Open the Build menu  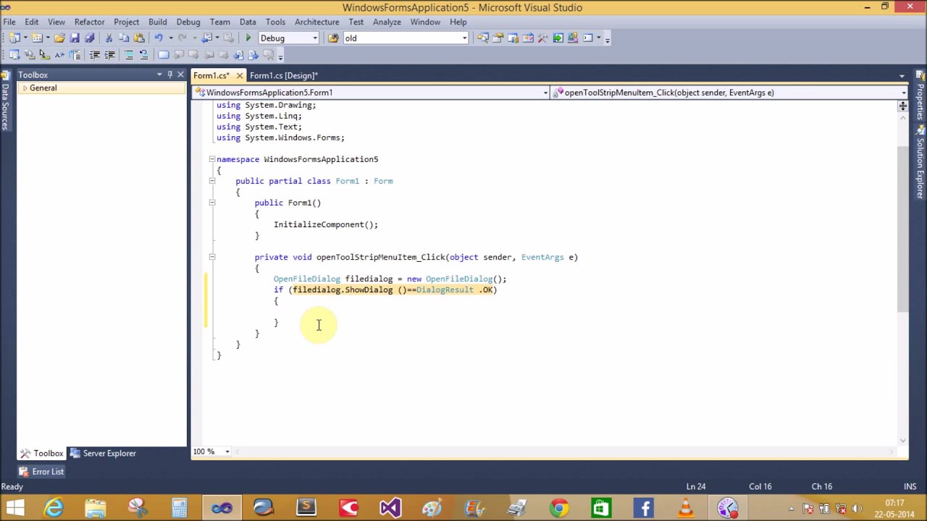point(157,22)
